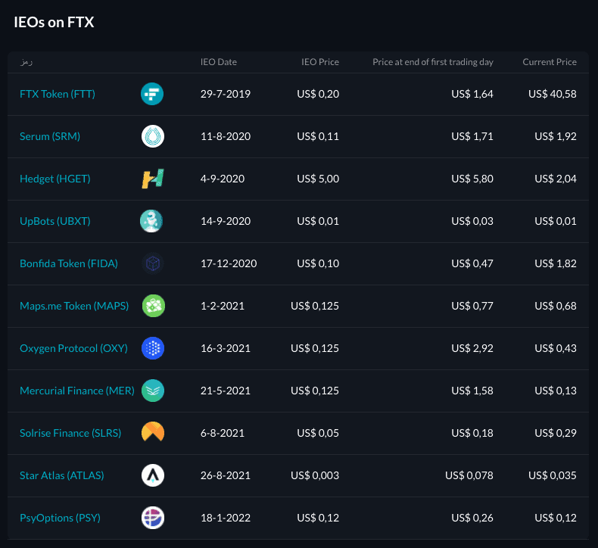Click the Star Atlas logo icon
This screenshot has height=548, width=598.
tap(153, 475)
